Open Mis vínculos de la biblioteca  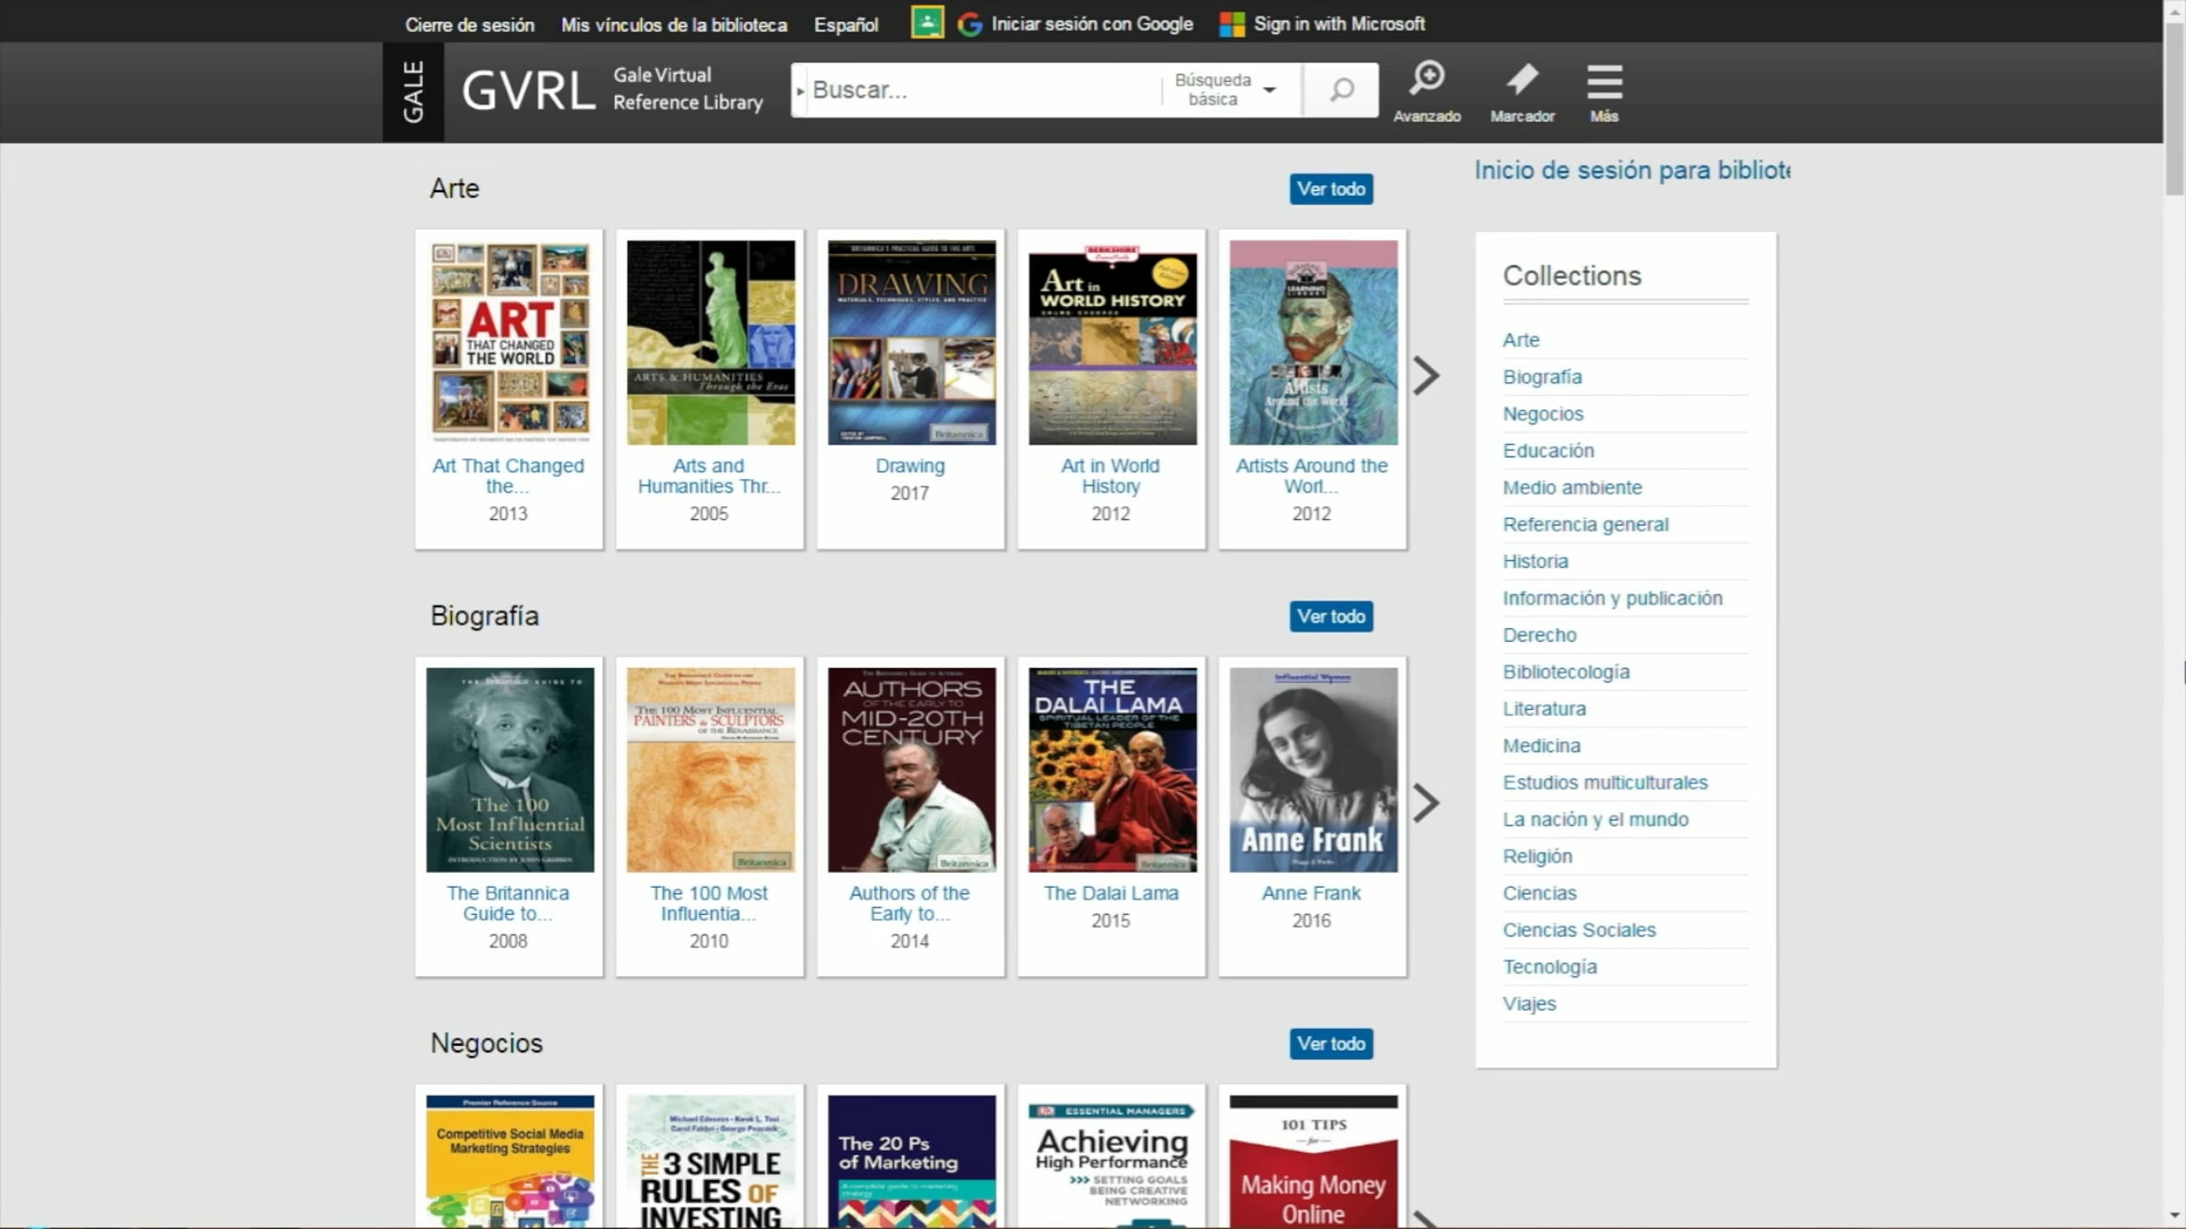[674, 25]
